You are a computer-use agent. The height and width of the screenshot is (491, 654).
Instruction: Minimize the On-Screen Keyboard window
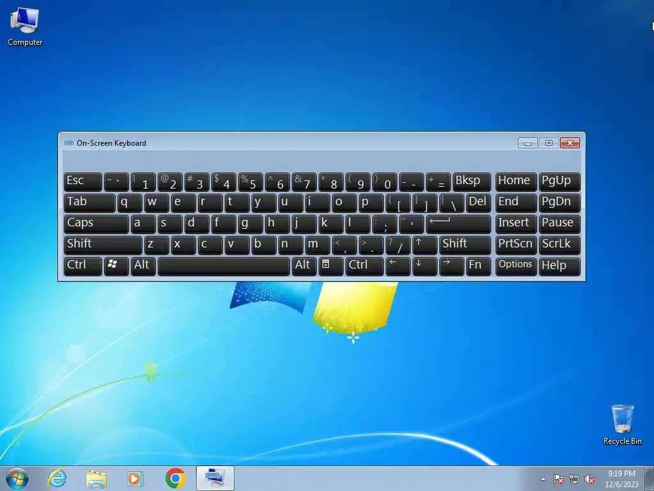[527, 143]
